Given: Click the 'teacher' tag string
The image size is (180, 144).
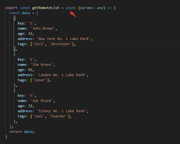Looking at the screenshot, I should pyautogui.click(x=59, y=116).
